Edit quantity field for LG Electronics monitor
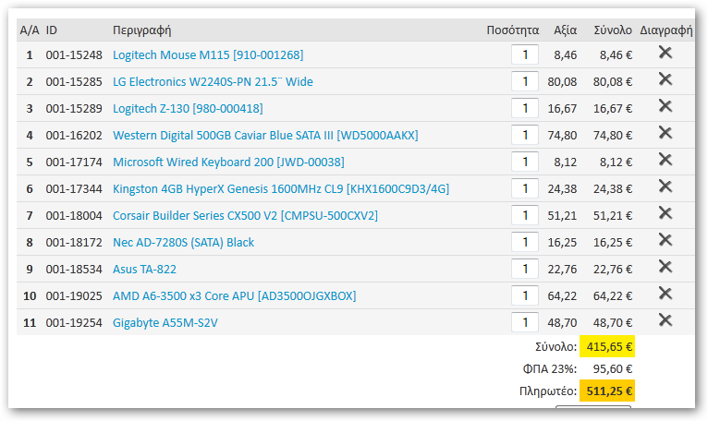This screenshot has width=708, height=421. click(525, 81)
